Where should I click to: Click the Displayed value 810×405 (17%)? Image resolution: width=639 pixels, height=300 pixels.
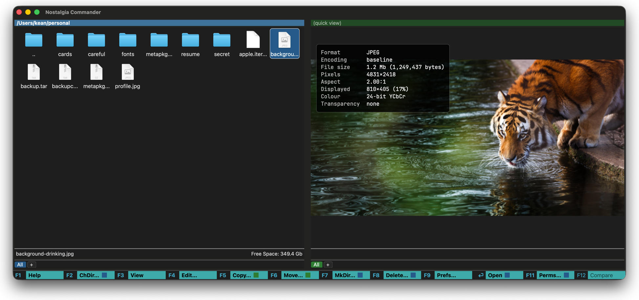click(387, 89)
